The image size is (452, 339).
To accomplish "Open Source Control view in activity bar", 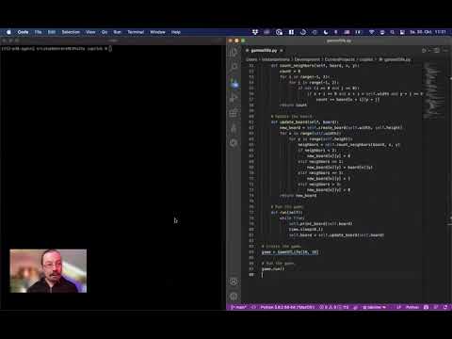I will coord(234,83).
